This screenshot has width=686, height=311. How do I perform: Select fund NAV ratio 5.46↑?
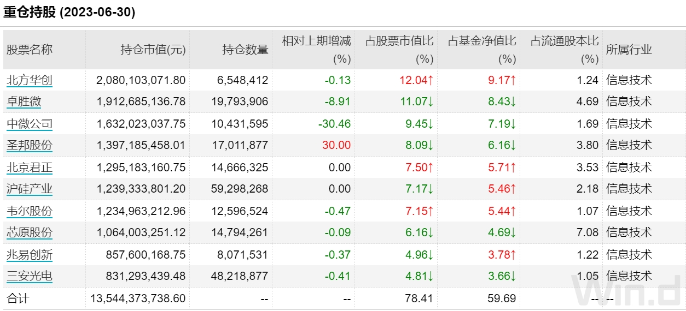[x=502, y=189]
